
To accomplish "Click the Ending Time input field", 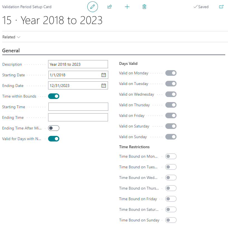I will (78, 117).
